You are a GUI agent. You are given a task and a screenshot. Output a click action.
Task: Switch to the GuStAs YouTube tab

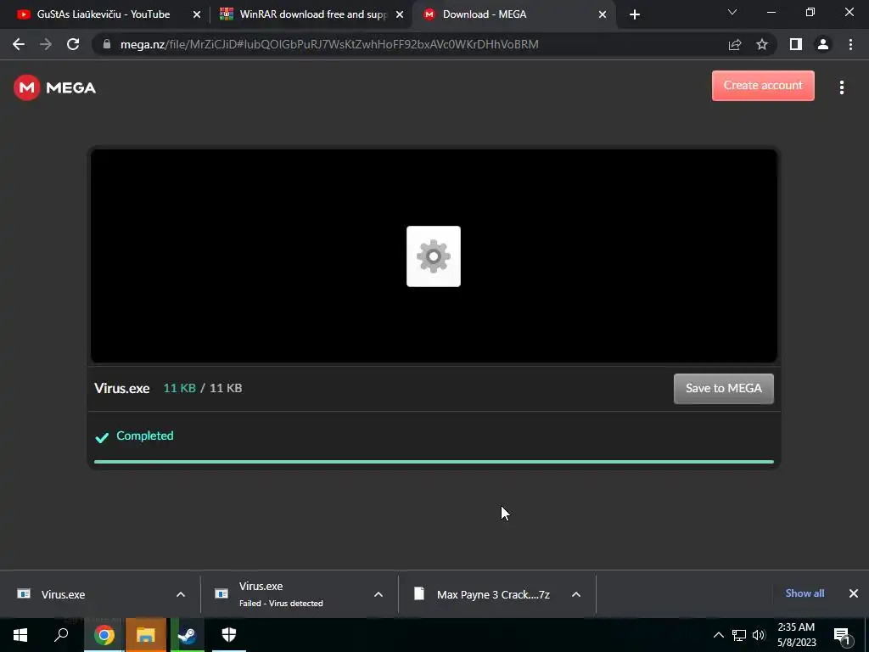103,14
